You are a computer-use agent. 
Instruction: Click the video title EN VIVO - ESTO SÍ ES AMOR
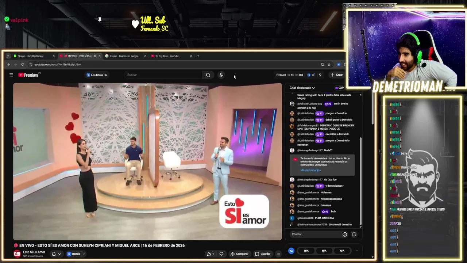click(102, 245)
